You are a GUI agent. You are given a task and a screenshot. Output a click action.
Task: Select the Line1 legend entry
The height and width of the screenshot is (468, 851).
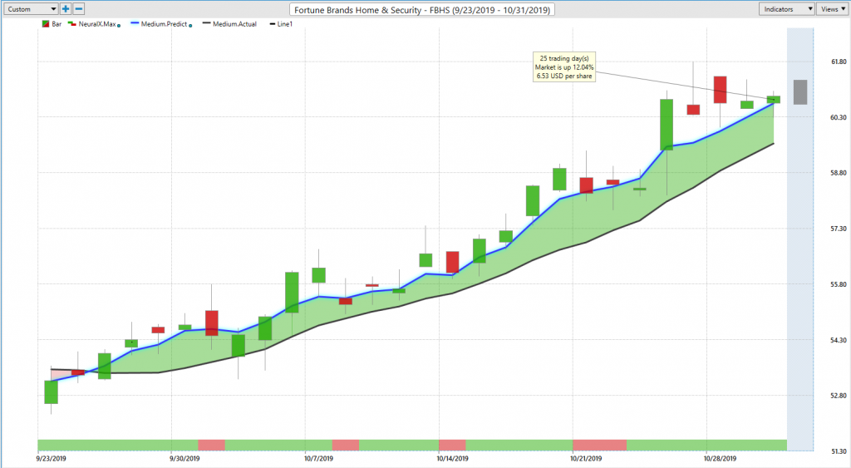281,24
